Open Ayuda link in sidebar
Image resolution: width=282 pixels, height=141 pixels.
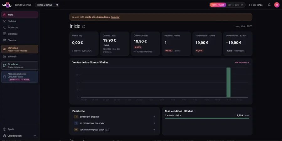(20, 129)
